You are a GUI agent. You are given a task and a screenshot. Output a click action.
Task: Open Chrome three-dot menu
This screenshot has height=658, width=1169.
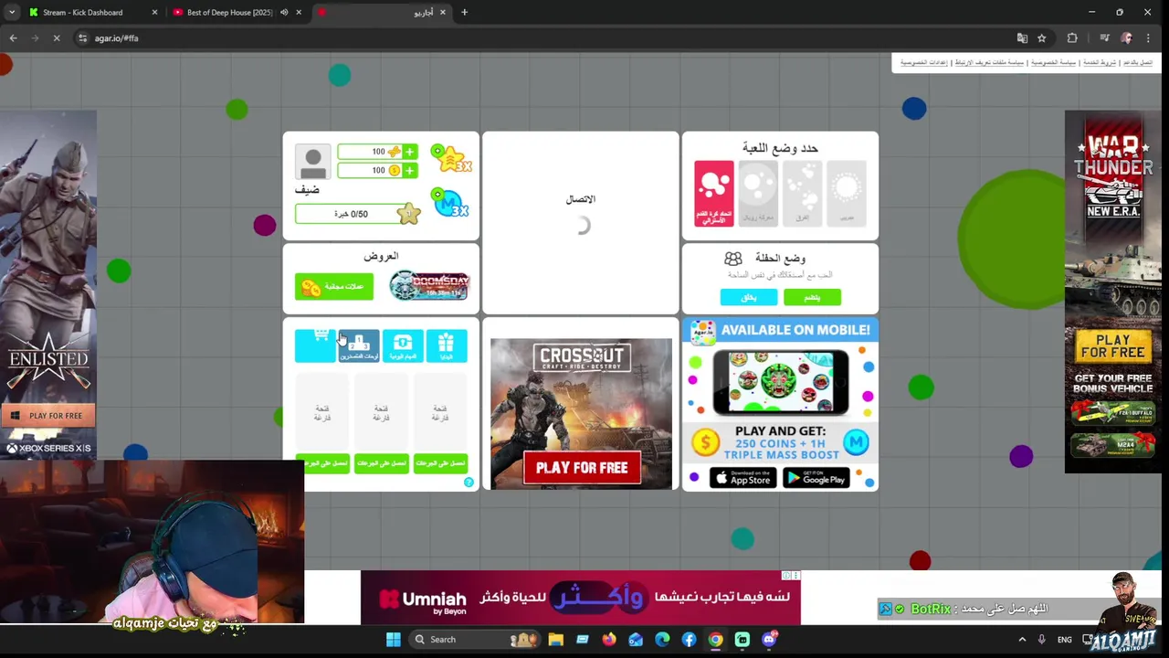click(1148, 38)
